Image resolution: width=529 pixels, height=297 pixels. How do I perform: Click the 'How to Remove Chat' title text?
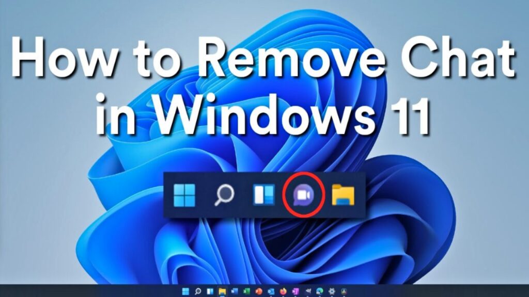pos(264,59)
